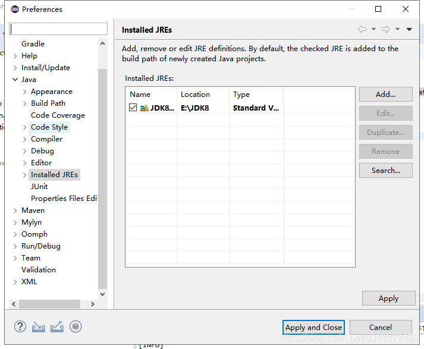Select the Code Style tree item

pos(49,127)
